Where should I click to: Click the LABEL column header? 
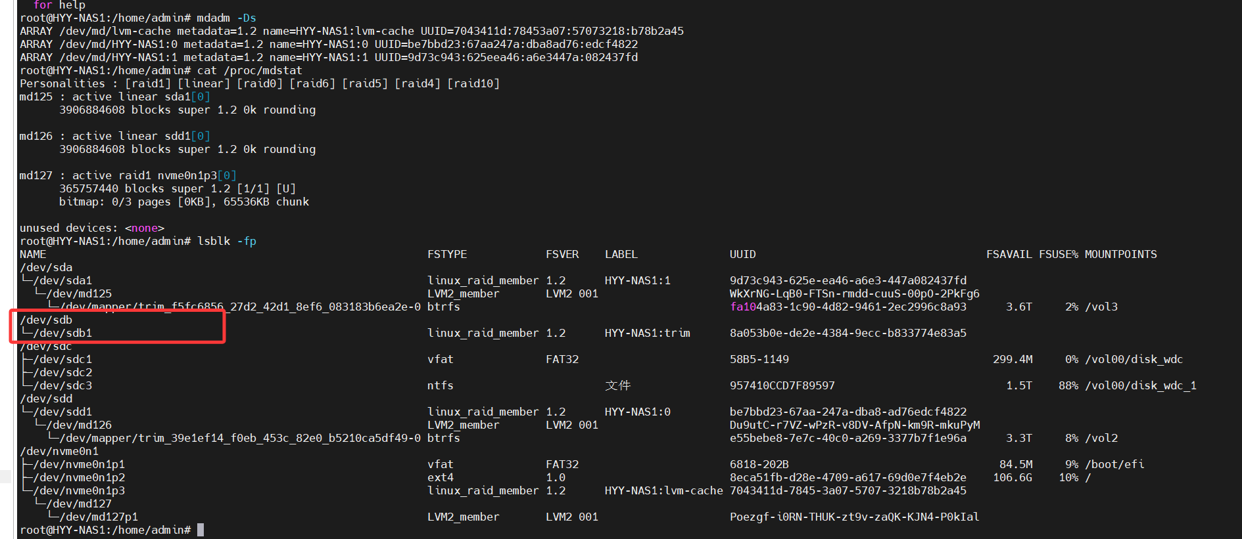(x=621, y=254)
